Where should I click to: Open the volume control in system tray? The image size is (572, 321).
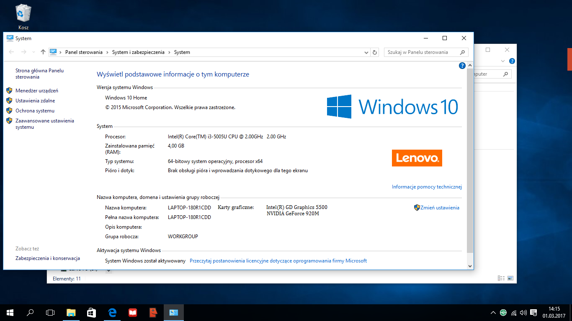point(523,313)
